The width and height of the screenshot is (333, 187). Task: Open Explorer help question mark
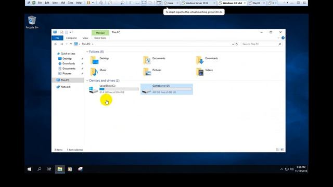pos(283,38)
